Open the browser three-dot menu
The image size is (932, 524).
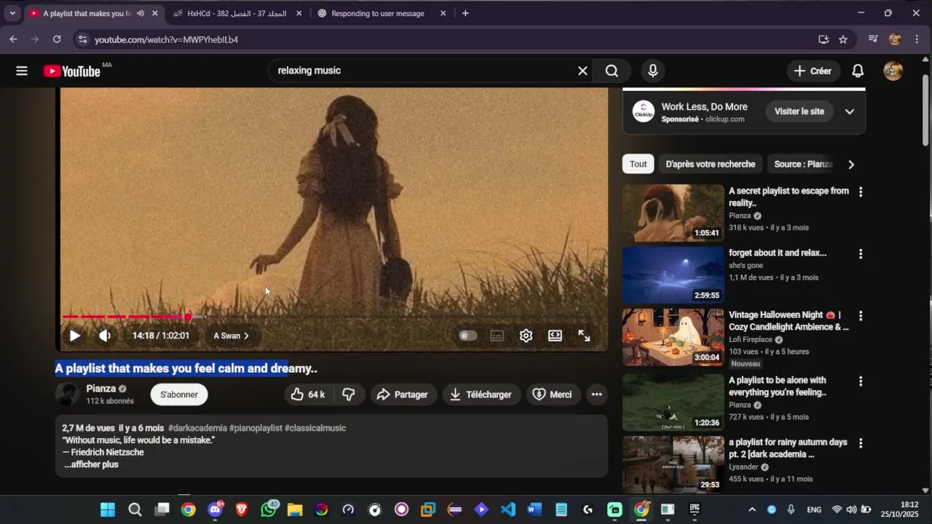(917, 39)
